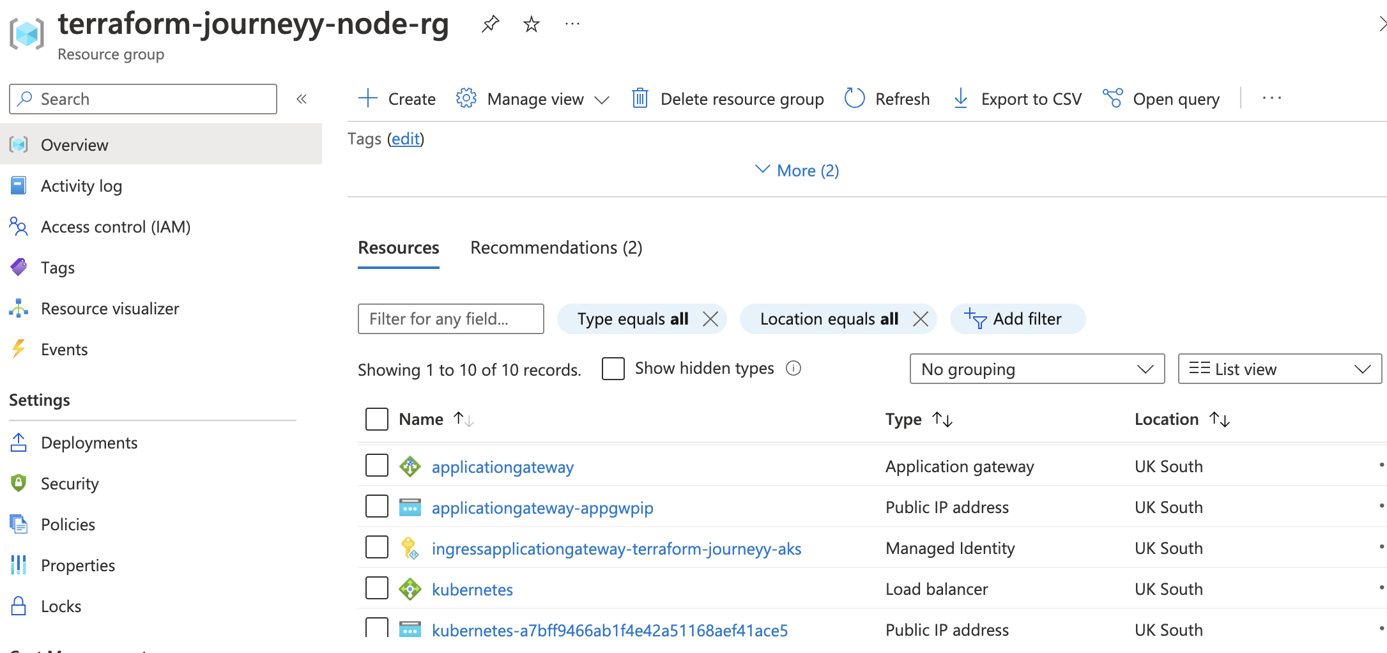The width and height of the screenshot is (1387, 653).
Task: Select all resources via header checkbox
Action: tap(376, 419)
